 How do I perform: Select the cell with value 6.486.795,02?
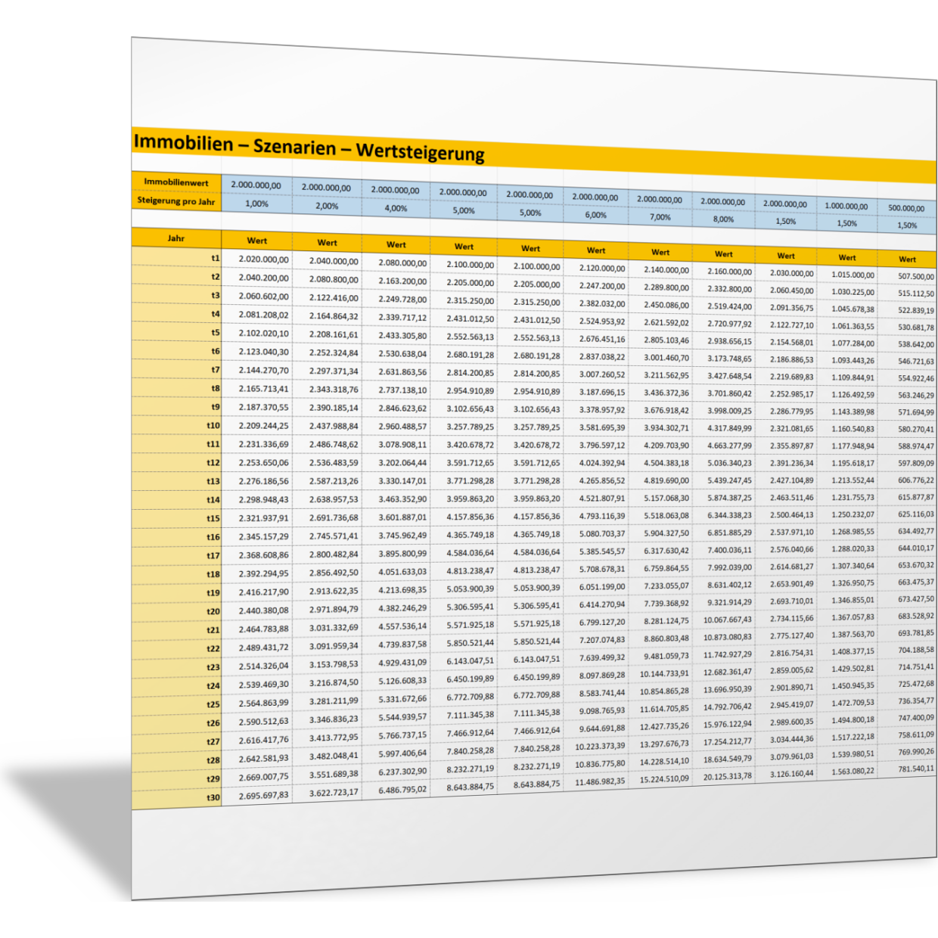[402, 790]
